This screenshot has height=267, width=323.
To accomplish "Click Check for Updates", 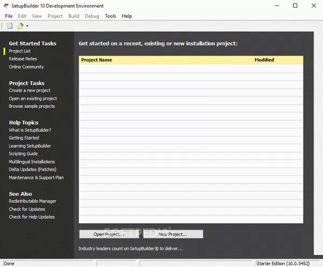I will pos(27,209).
